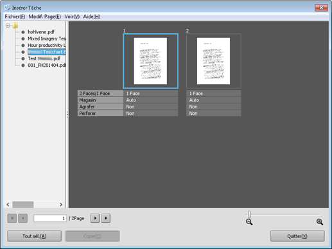Screen dimensions: 332x249
Task: Click page 2 thumbnail preview
Action: point(214,61)
